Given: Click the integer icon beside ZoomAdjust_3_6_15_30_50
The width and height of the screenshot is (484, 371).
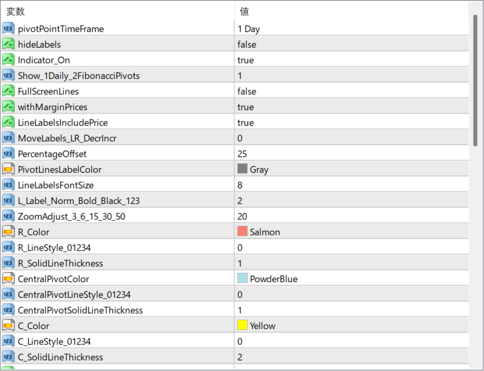Looking at the screenshot, I should [x=8, y=216].
